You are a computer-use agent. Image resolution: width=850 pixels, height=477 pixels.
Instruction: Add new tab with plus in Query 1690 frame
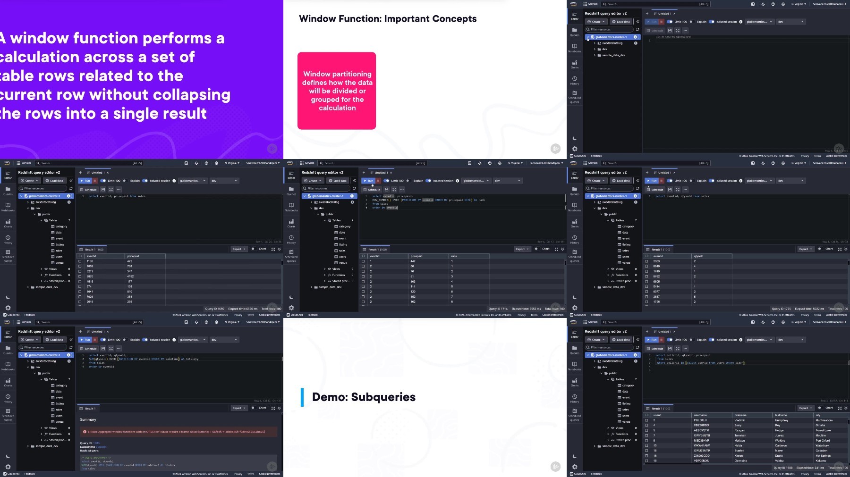(x=80, y=173)
